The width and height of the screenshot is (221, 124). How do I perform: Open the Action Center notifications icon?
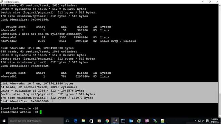(x=207, y=121)
